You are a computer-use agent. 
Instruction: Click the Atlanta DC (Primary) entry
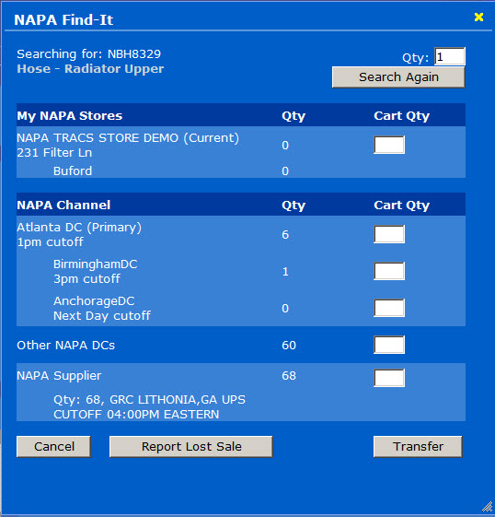(x=79, y=228)
